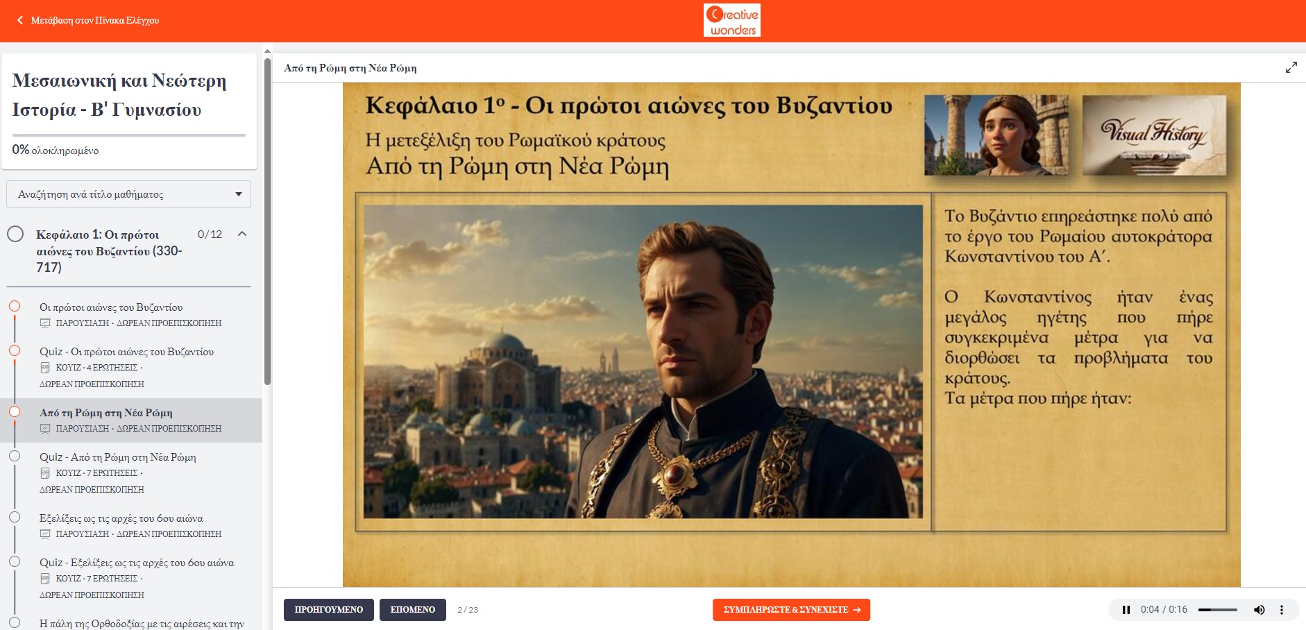Open lesson Εξελίξεις ως τις αρχές του 6ου αιώνα
1306x630 pixels.
point(121,518)
